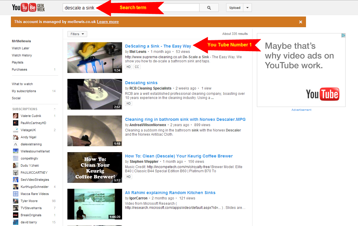The width and height of the screenshot is (358, 226).
Task: Click Macca Rare Videos avatar
Action: click(x=16, y=194)
